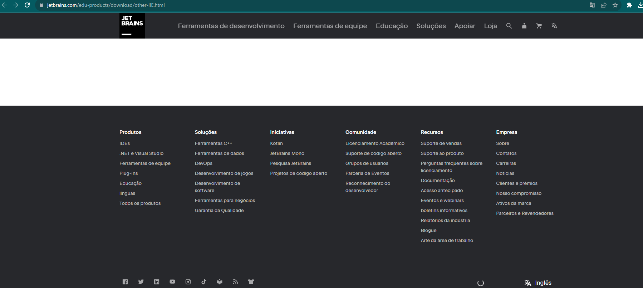Open Eventos e webinars link
The width and height of the screenshot is (643, 288).
[442, 200]
